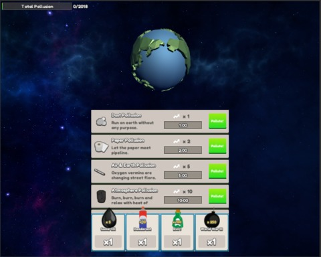
Task: Click the Paper Pollution title
Action: pyautogui.click(x=128, y=141)
